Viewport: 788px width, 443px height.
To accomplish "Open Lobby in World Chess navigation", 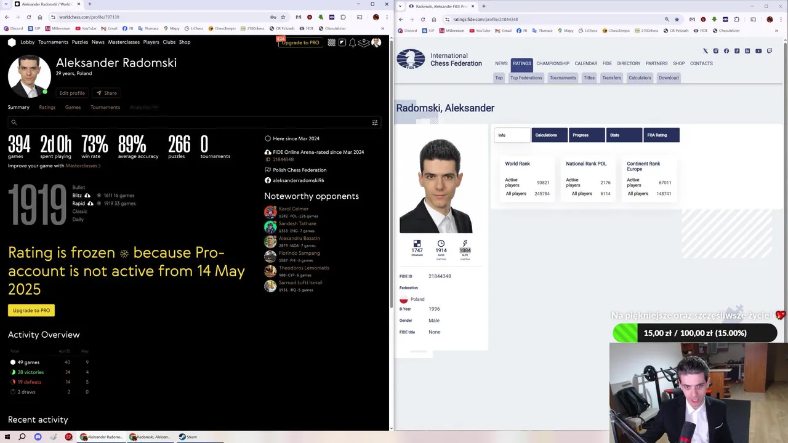I will pyautogui.click(x=27, y=42).
